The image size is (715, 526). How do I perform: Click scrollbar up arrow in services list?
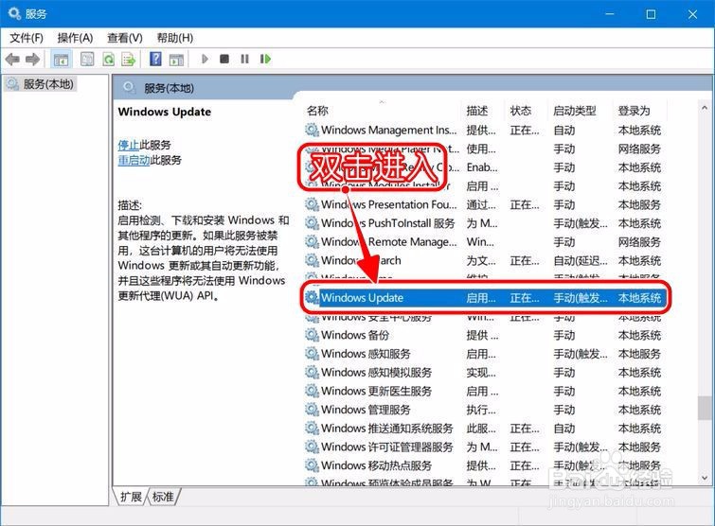tap(705, 108)
